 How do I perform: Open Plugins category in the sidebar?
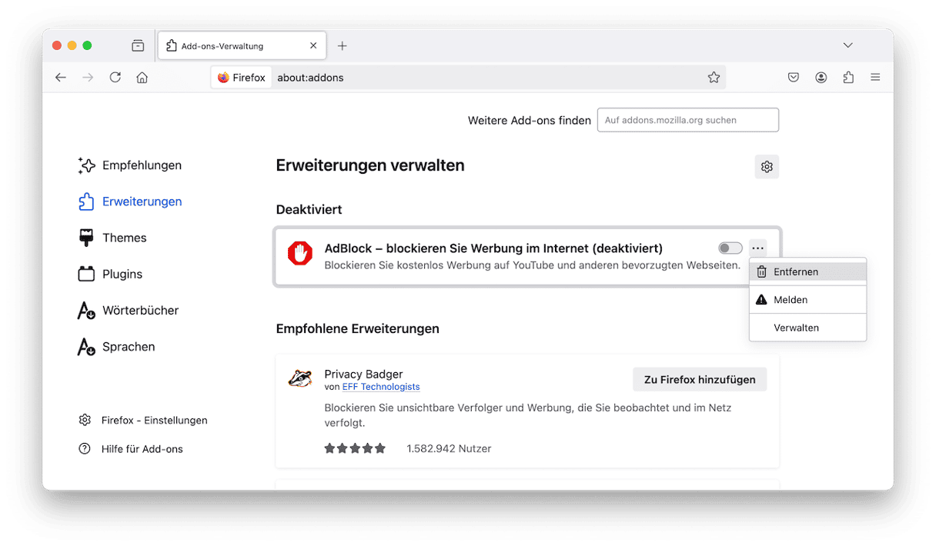coord(110,274)
